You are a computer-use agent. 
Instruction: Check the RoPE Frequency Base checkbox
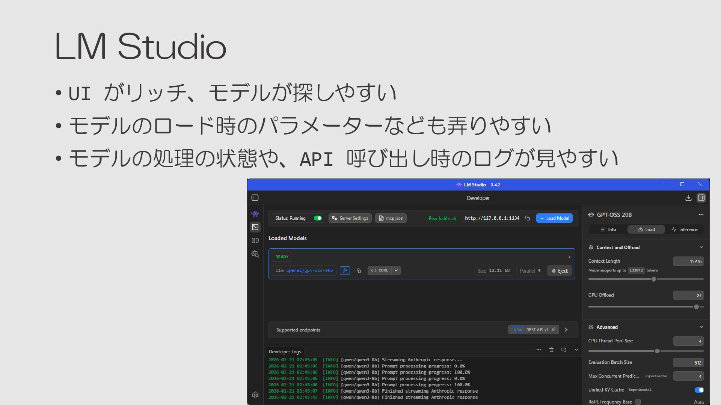[638, 402]
